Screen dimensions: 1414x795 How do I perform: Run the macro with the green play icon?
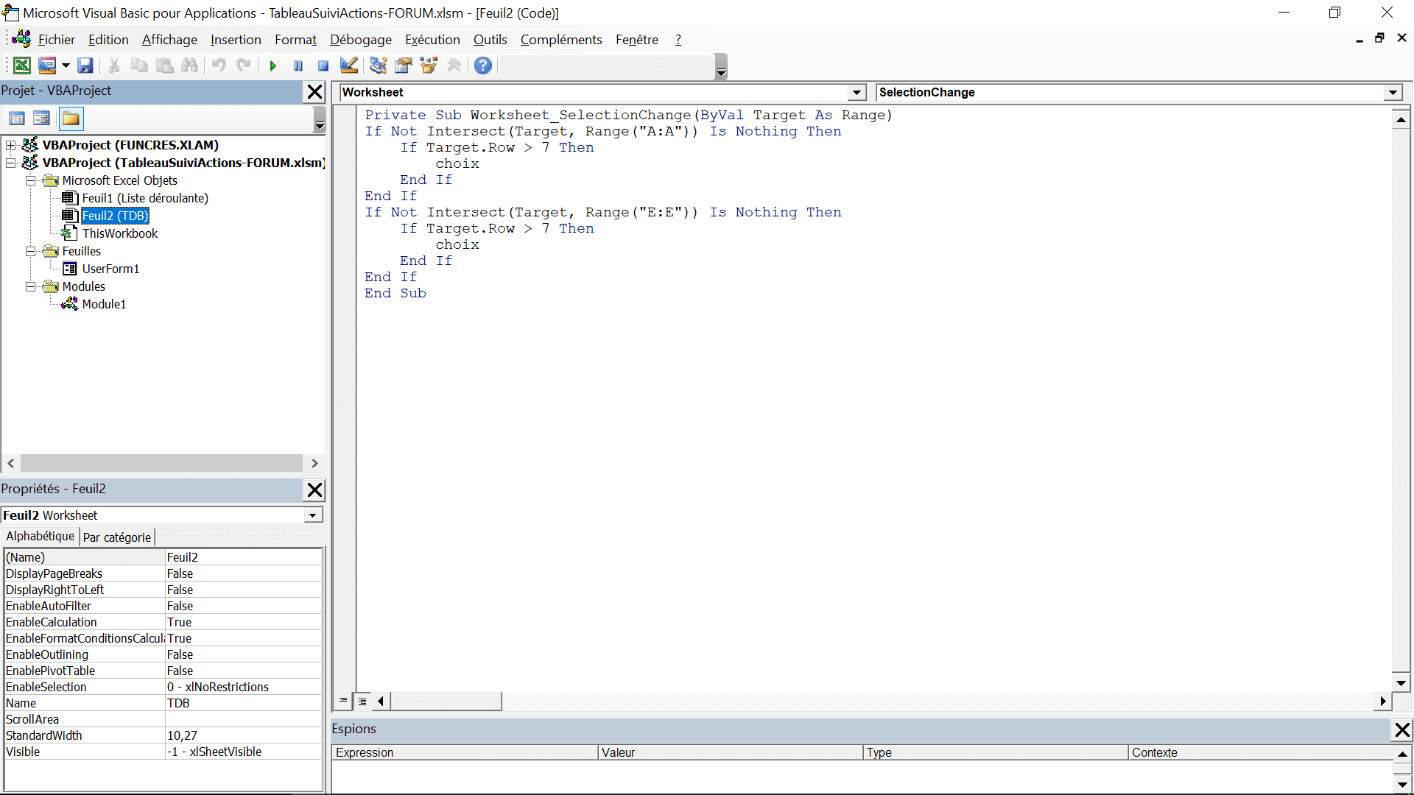click(x=273, y=66)
